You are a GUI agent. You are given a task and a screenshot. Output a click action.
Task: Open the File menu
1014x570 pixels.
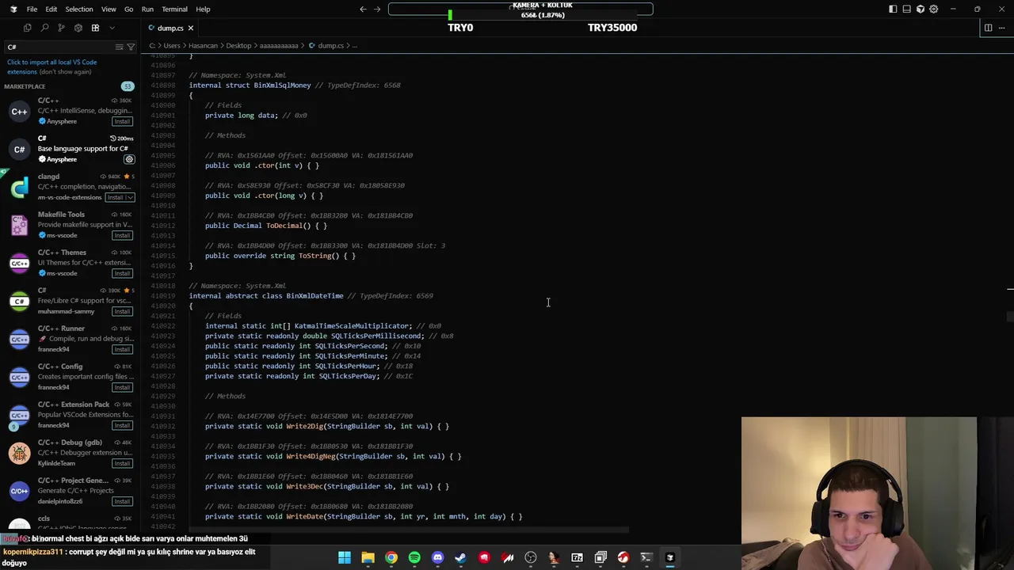(32, 9)
